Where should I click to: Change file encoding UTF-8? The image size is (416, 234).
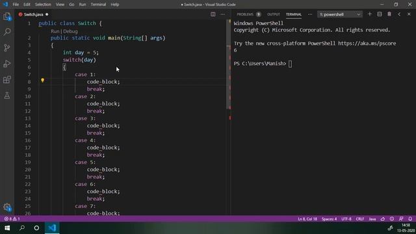pyautogui.click(x=346, y=219)
